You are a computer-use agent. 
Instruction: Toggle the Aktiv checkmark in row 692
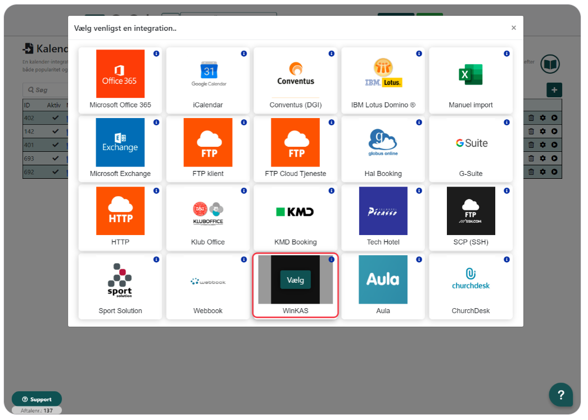56,171
